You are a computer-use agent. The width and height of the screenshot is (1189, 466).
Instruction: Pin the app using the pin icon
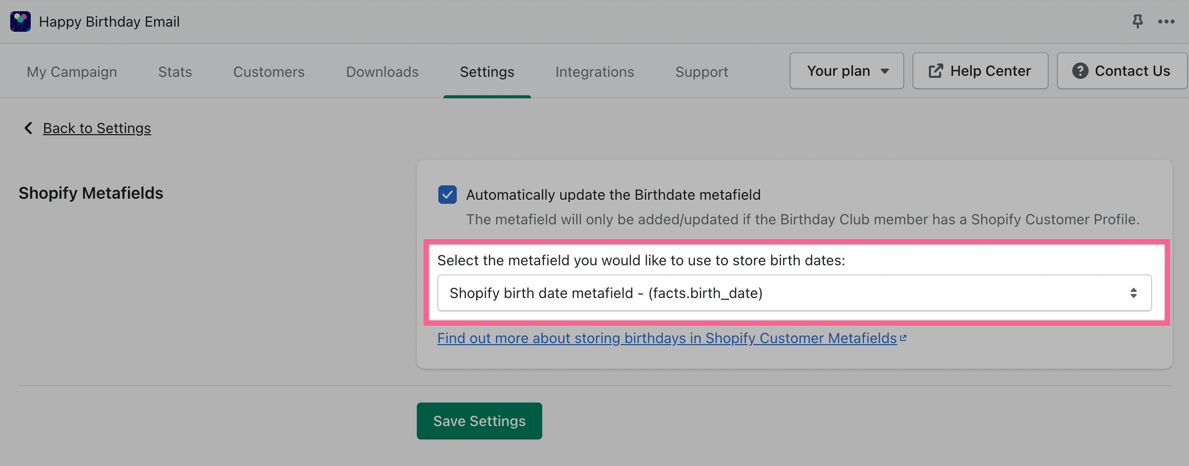(x=1137, y=22)
